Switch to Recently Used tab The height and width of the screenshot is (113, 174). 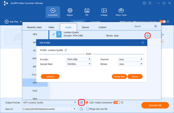(34, 27)
